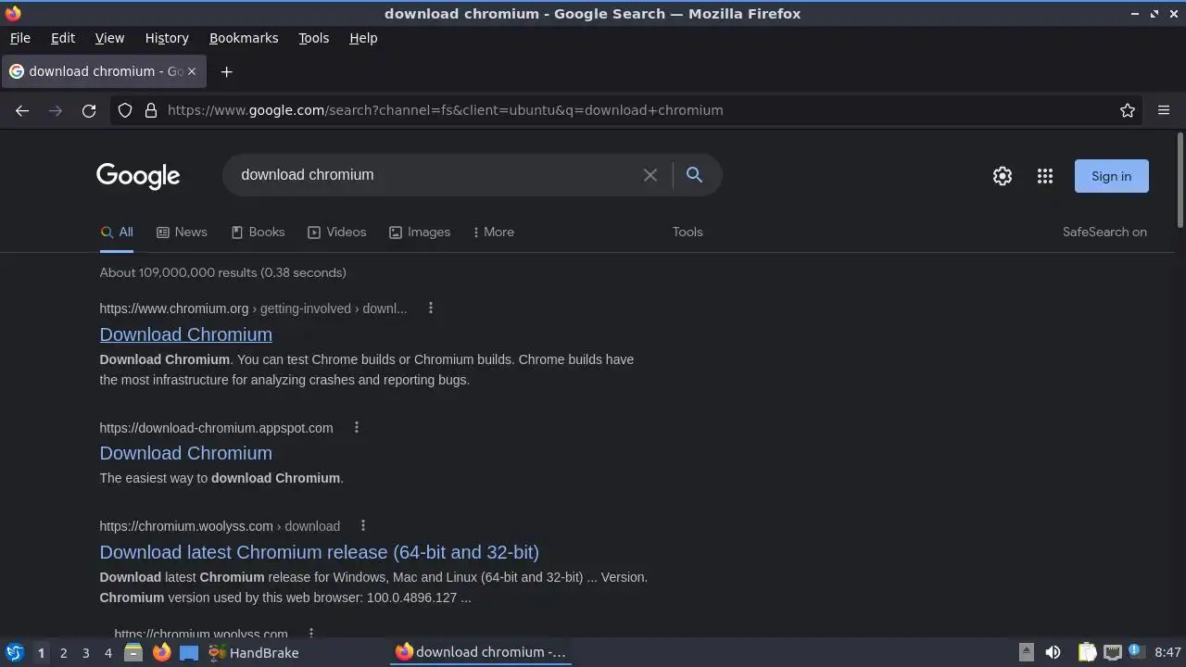Open SafeSearch on settings
Screen dimensions: 1186x667
click(1104, 232)
